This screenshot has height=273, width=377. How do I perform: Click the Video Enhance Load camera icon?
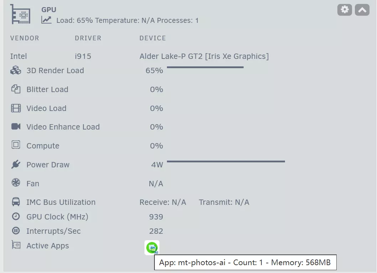[x=16, y=127]
